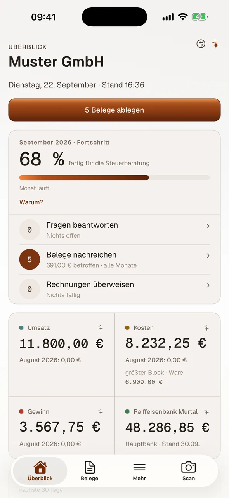The width and height of the screenshot is (229, 498).
Task: Select the Überblick home tab
Action: click(40, 471)
